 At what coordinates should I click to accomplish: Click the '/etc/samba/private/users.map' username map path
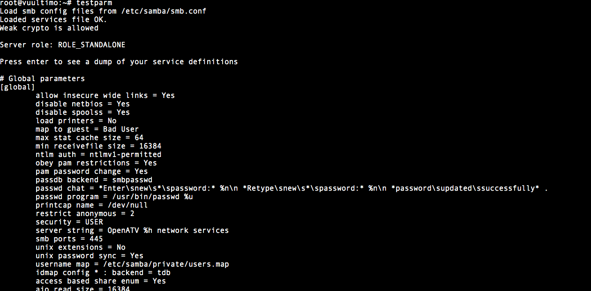point(166,264)
